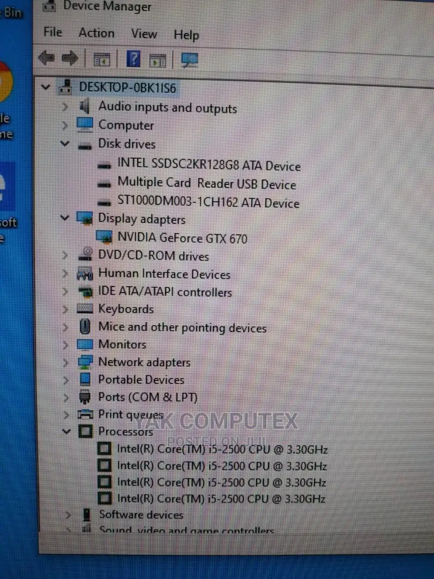Select the Portable Devices label
This screenshot has width=434, height=579.
point(141,380)
